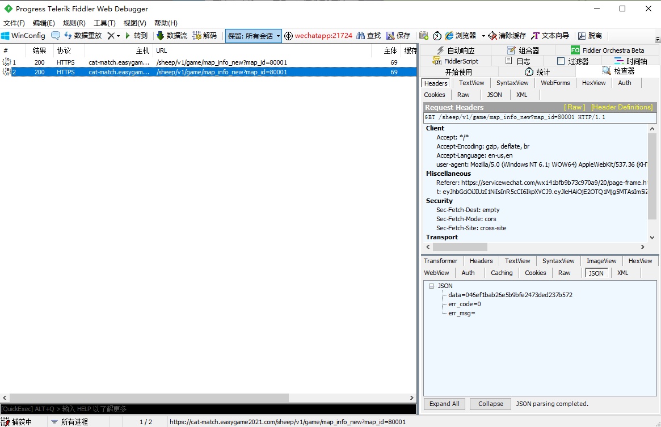Open the 浏览器 dropdown arrow
Image resolution: width=661 pixels, height=427 pixels.
(483, 36)
